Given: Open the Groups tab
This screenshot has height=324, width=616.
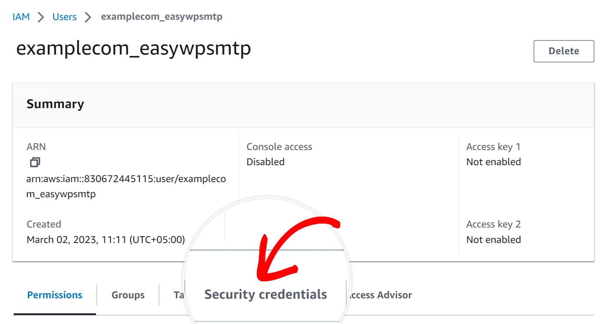Looking at the screenshot, I should (x=128, y=295).
